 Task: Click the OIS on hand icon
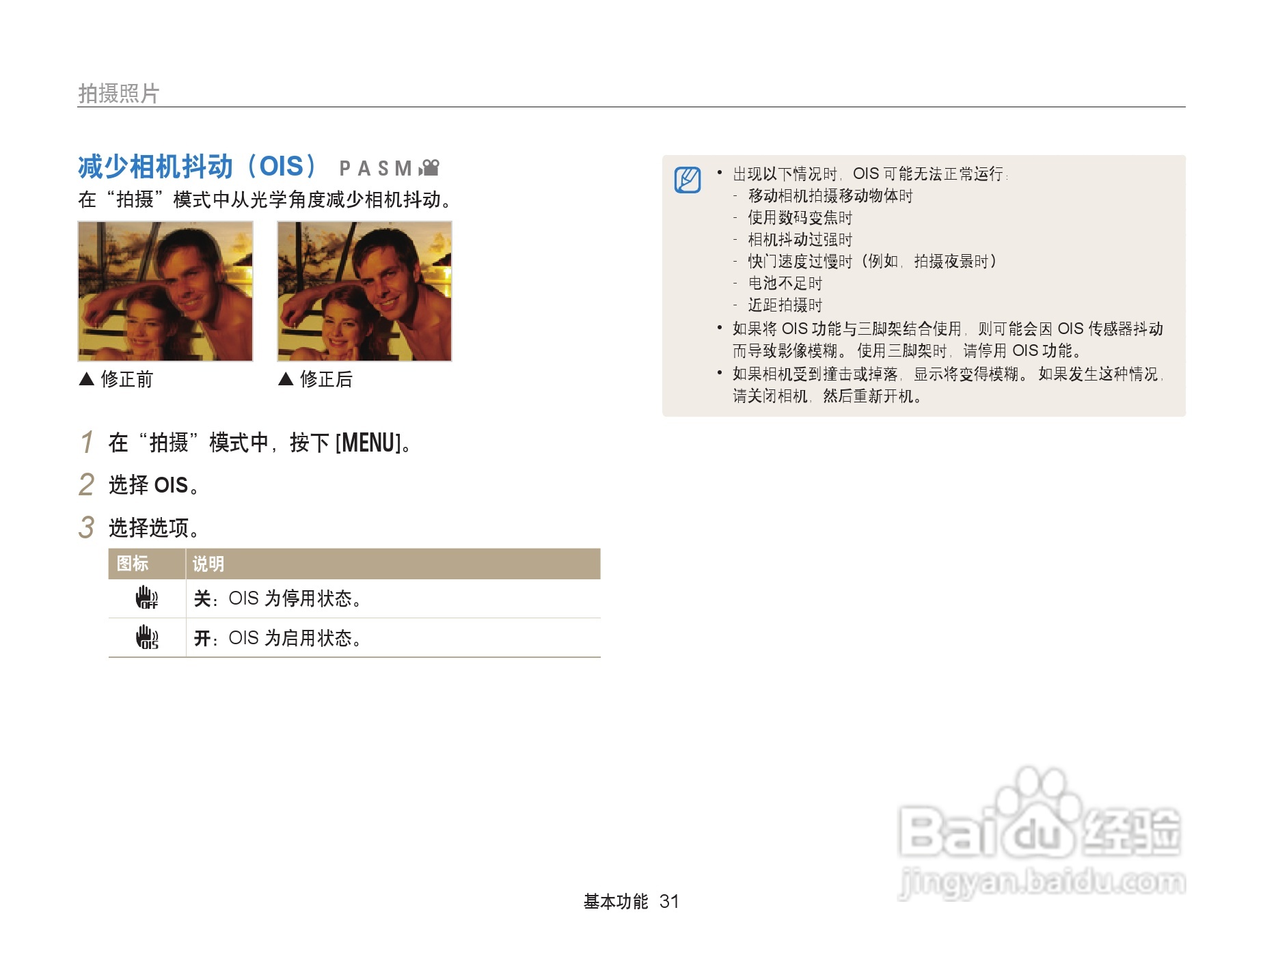(x=147, y=637)
